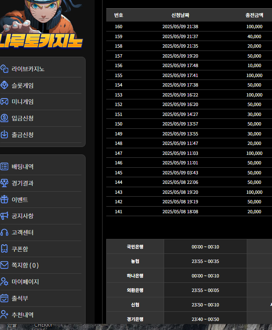Click the slot game diamond icon
272x330 pixels.
[x=5, y=85]
